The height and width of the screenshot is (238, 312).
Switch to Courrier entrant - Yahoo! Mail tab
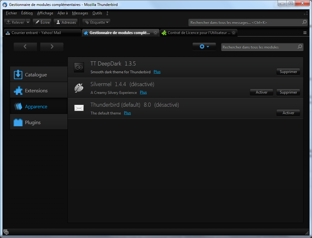click(42, 33)
